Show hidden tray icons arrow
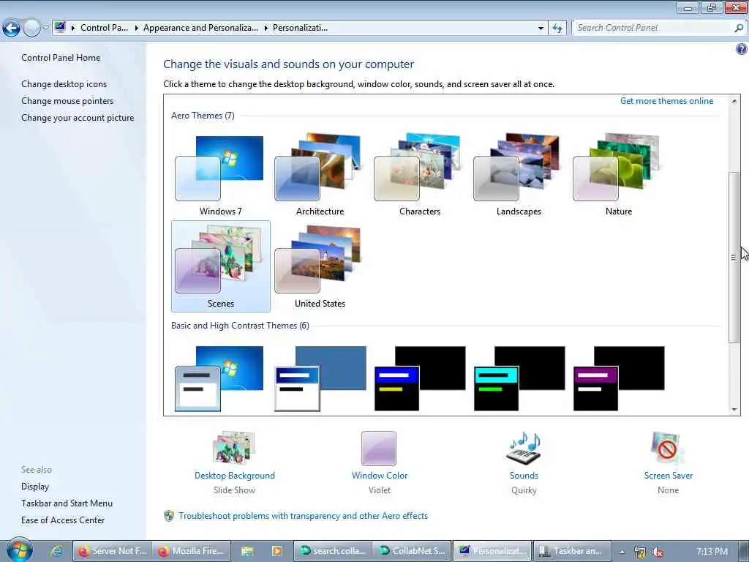 (x=622, y=552)
